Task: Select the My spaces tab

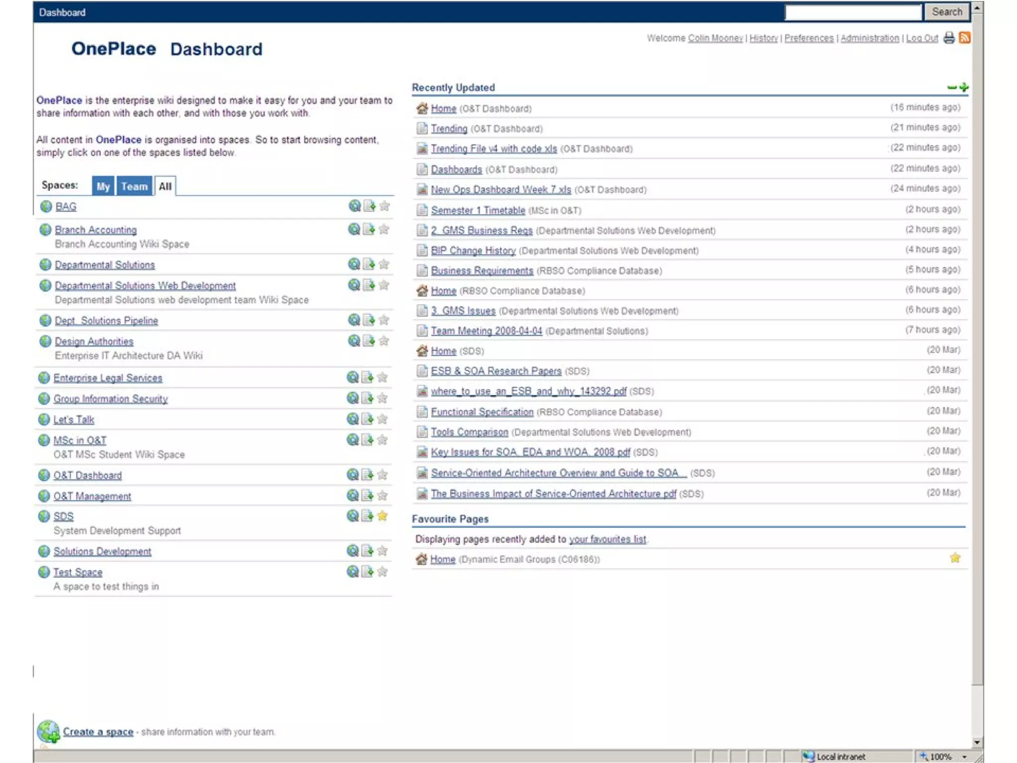Action: pyautogui.click(x=103, y=186)
